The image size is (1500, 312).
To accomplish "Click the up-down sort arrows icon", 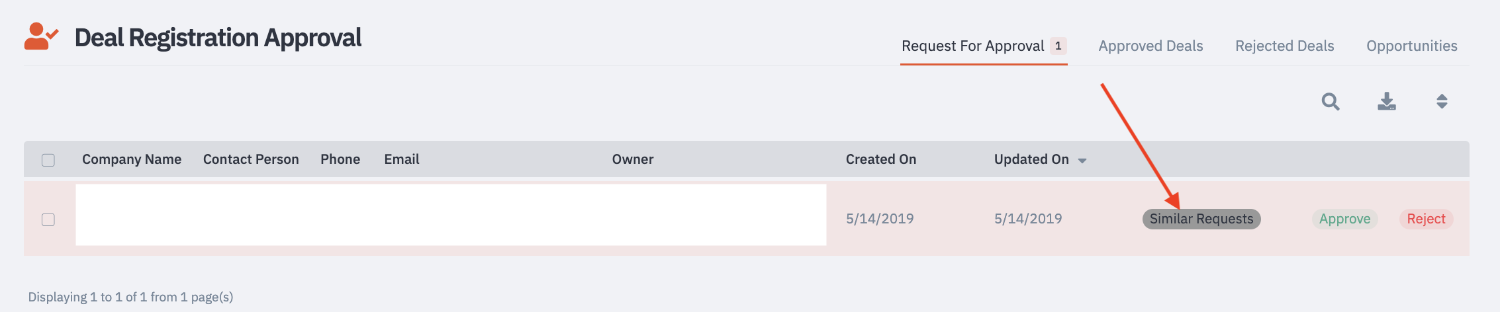I will click(x=1442, y=101).
